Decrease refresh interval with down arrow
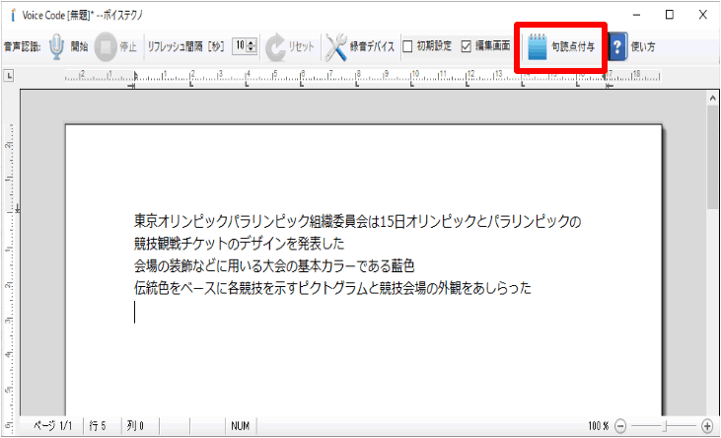 click(x=252, y=49)
